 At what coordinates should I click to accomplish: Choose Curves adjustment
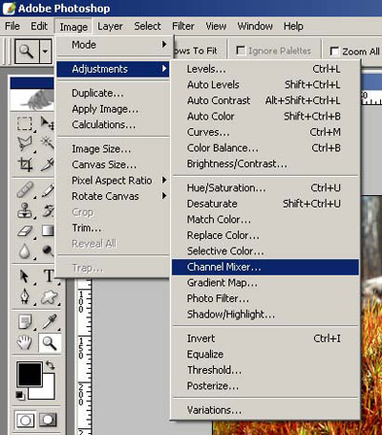pyautogui.click(x=265, y=132)
